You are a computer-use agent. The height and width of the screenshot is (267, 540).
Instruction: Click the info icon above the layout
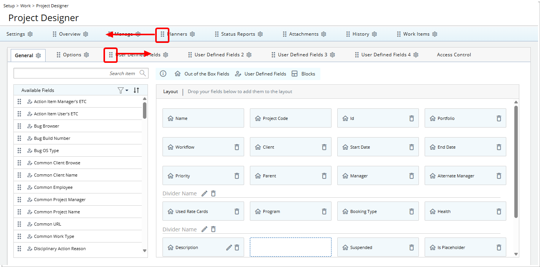point(163,74)
